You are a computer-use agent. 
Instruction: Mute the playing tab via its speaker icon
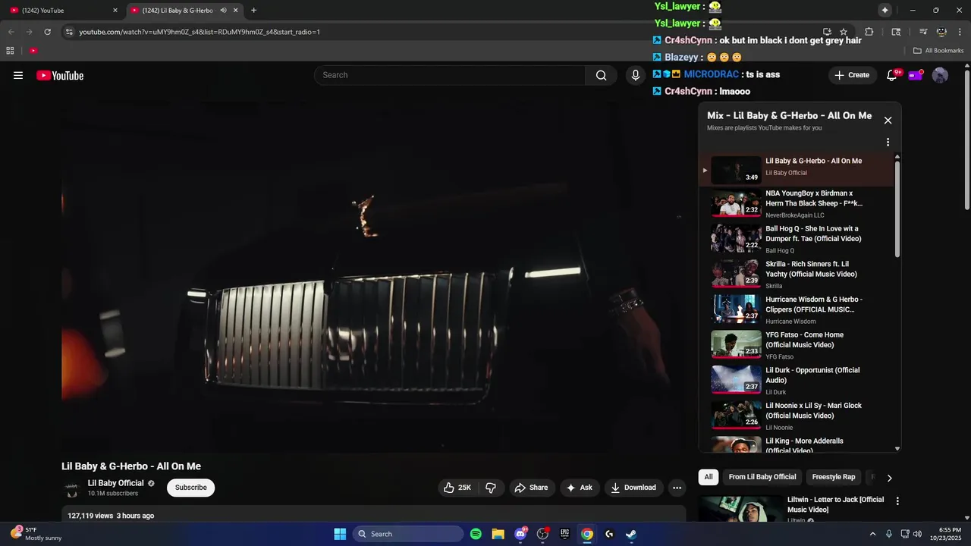pos(224,11)
